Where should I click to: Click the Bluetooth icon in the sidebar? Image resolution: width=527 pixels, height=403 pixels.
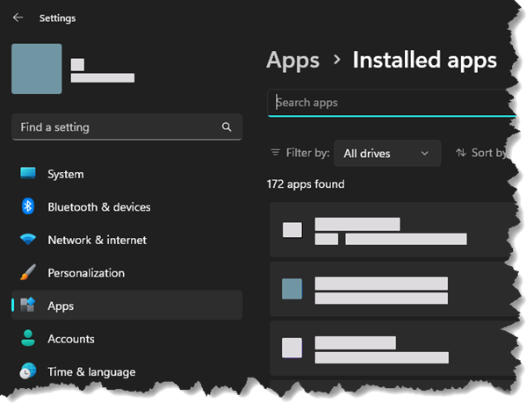coord(28,206)
